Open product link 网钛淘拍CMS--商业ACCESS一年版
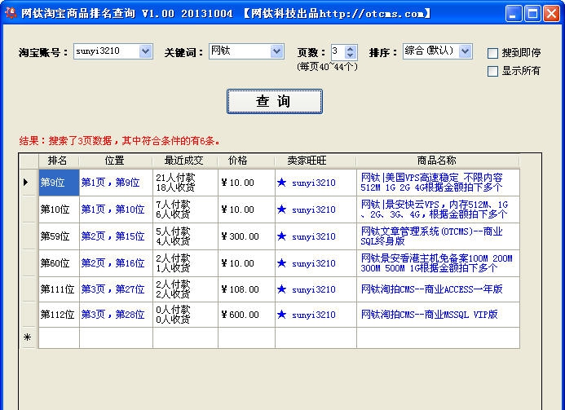565x410 pixels. 431,289
